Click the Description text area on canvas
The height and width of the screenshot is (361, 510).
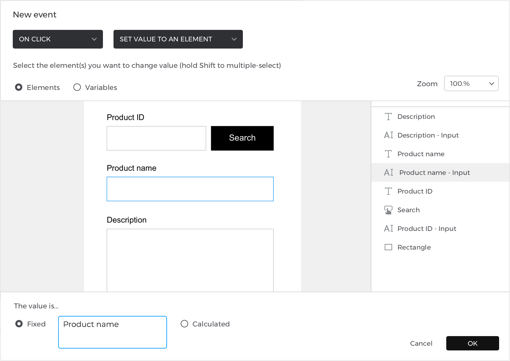tap(190, 260)
